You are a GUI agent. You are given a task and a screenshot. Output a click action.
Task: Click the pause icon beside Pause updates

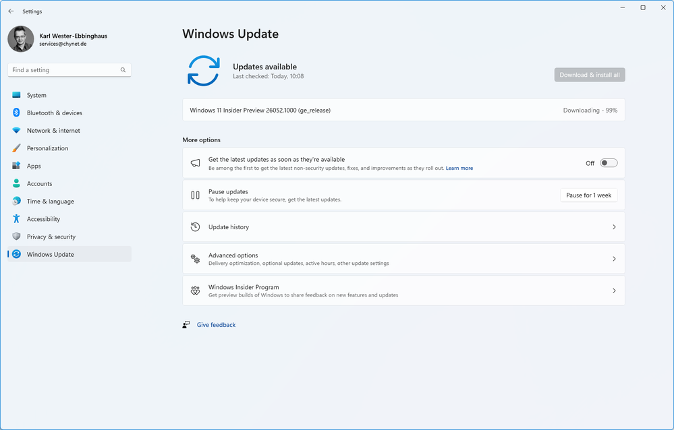[x=195, y=195]
